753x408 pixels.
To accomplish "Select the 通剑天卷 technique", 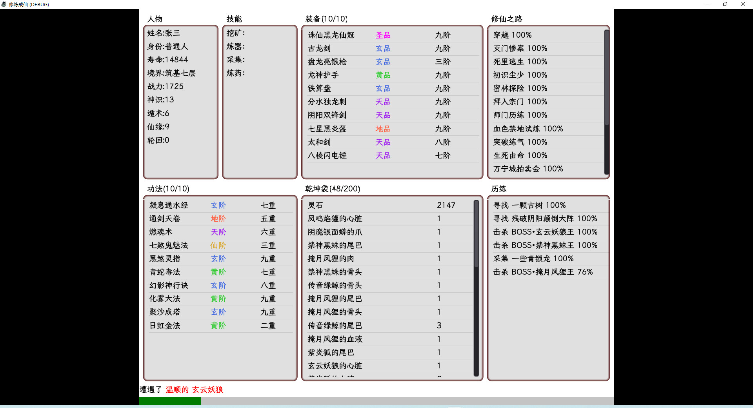I will pyautogui.click(x=165, y=219).
